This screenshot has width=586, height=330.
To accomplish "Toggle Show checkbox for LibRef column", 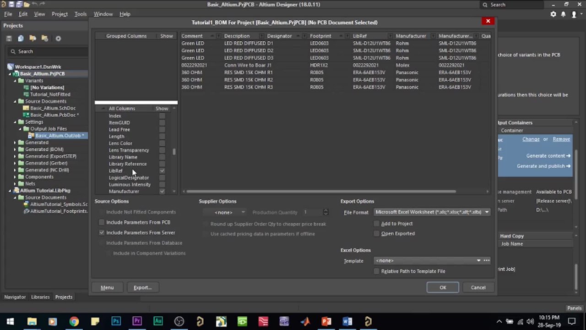I will (x=162, y=170).
